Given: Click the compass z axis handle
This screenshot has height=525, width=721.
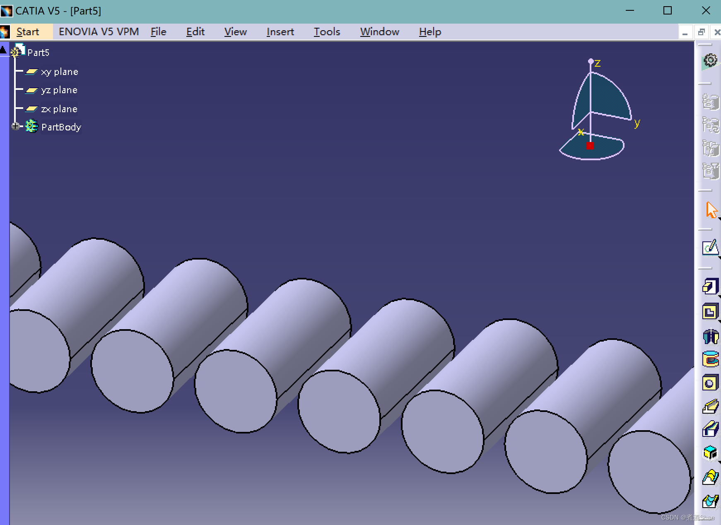Looking at the screenshot, I should pyautogui.click(x=591, y=61).
